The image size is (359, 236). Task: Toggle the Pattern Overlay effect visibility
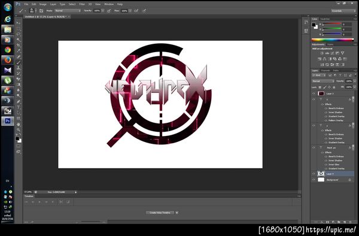pos(326,120)
